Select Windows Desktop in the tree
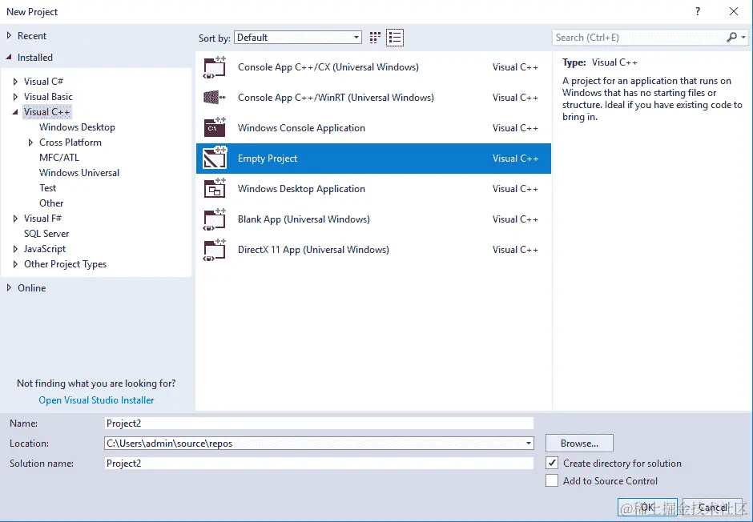Image resolution: width=753 pixels, height=522 pixels. 78,127
